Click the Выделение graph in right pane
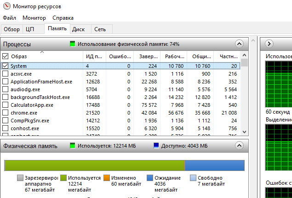Screen dimensions: 292x198 pos(279,147)
